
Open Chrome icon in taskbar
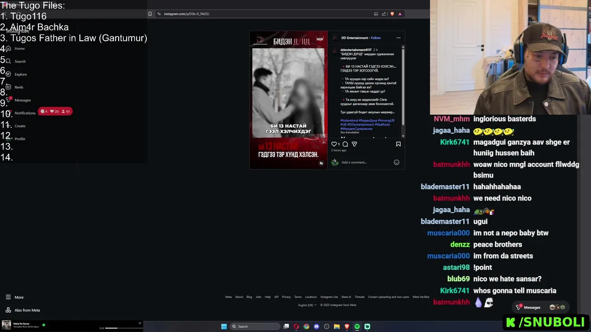click(306, 326)
